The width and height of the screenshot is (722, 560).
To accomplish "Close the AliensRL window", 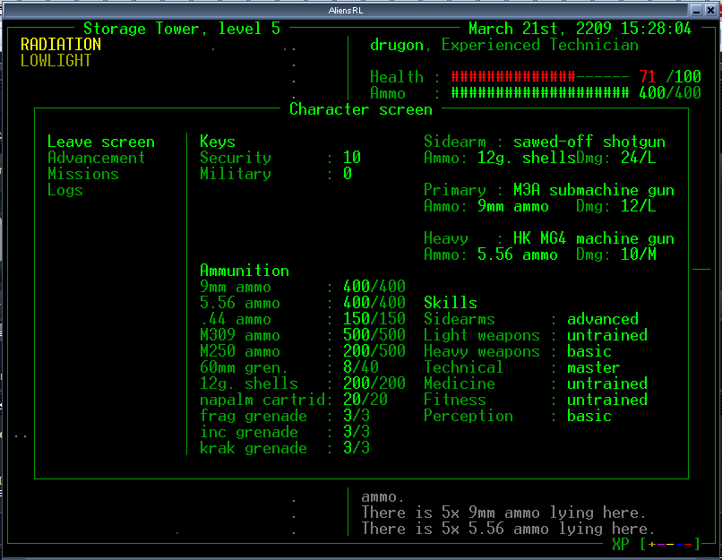I will [710, 10].
